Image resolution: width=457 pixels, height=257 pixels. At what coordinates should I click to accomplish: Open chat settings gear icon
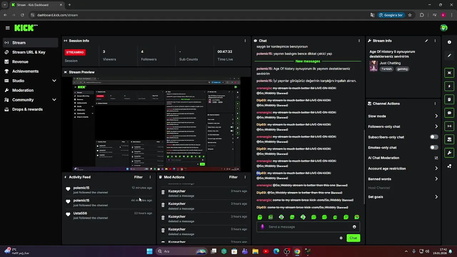click(x=341, y=238)
